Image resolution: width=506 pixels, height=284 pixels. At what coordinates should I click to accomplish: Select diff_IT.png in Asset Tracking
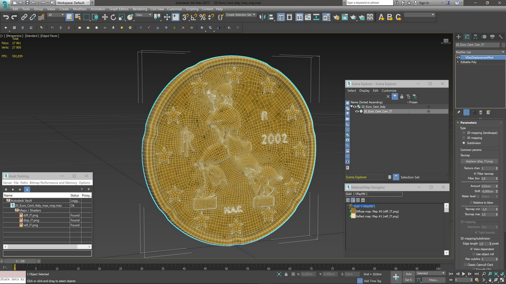[x=31, y=215]
